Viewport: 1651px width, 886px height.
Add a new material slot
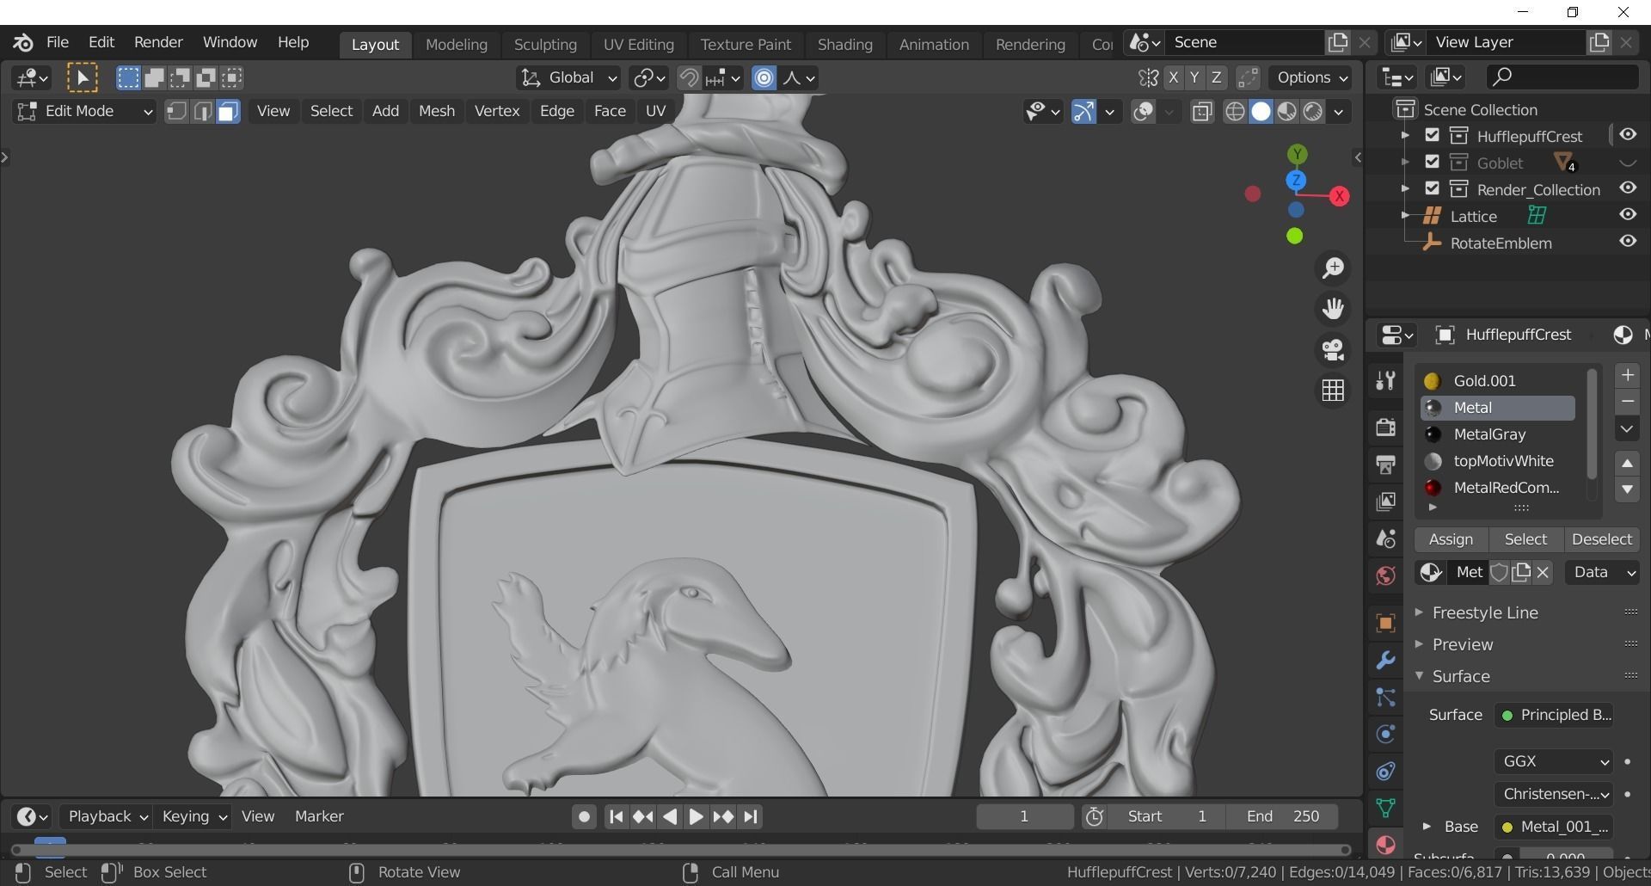click(1626, 375)
